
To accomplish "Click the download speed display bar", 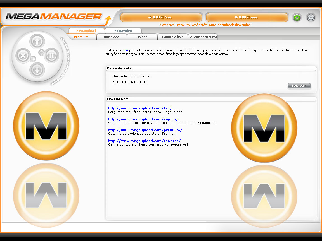I will tap(161, 17).
